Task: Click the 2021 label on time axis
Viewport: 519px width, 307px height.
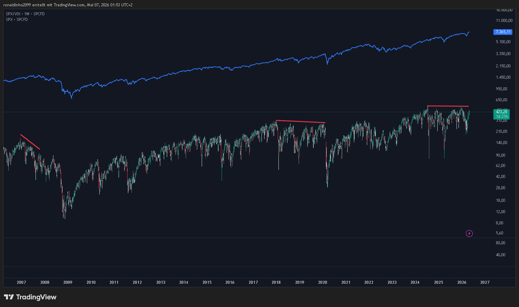Action: (x=346, y=282)
